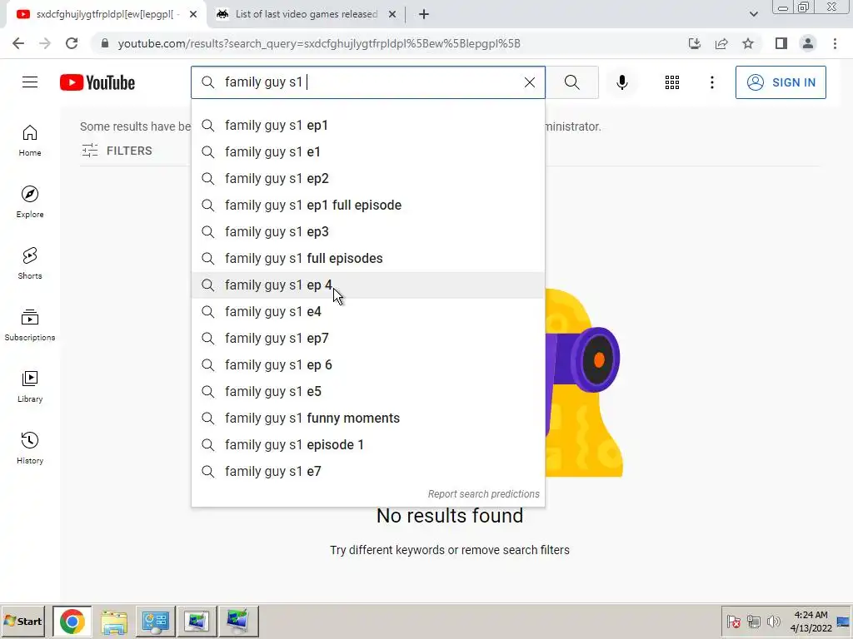Select suggestion 'family guy s1 e1'
Viewport: 853px width, 639px height.
tap(367, 151)
